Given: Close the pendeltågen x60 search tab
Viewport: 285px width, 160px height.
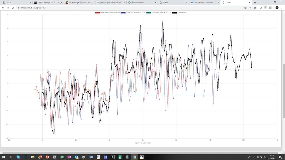Looking at the screenshot, I should (x=124, y=2).
